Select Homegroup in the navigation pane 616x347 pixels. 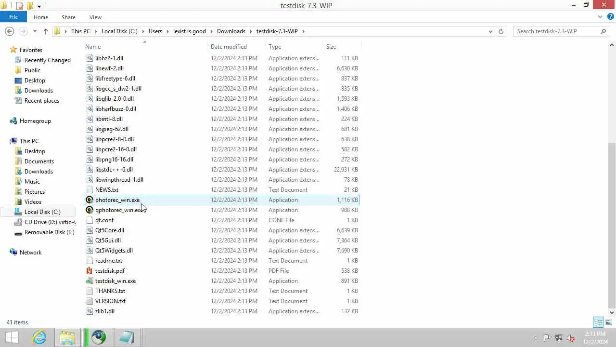35,121
